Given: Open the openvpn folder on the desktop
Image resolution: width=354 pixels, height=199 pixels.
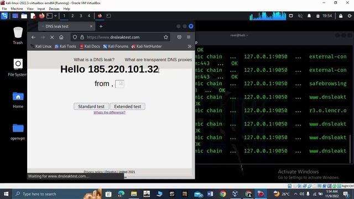Looking at the screenshot, I should click(18, 132).
